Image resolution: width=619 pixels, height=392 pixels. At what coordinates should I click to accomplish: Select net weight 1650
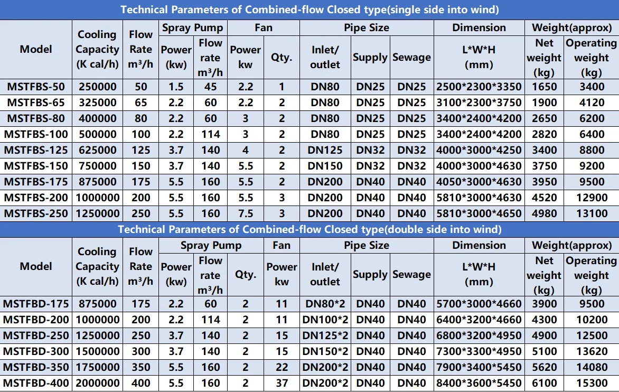pos(545,87)
